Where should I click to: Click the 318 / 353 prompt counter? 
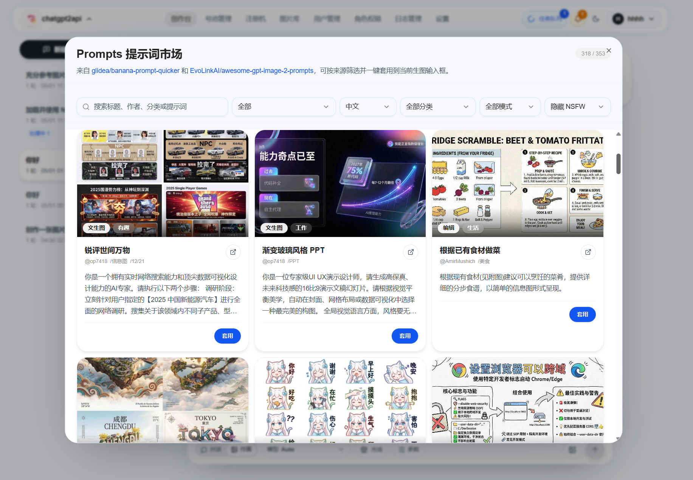pyautogui.click(x=593, y=54)
